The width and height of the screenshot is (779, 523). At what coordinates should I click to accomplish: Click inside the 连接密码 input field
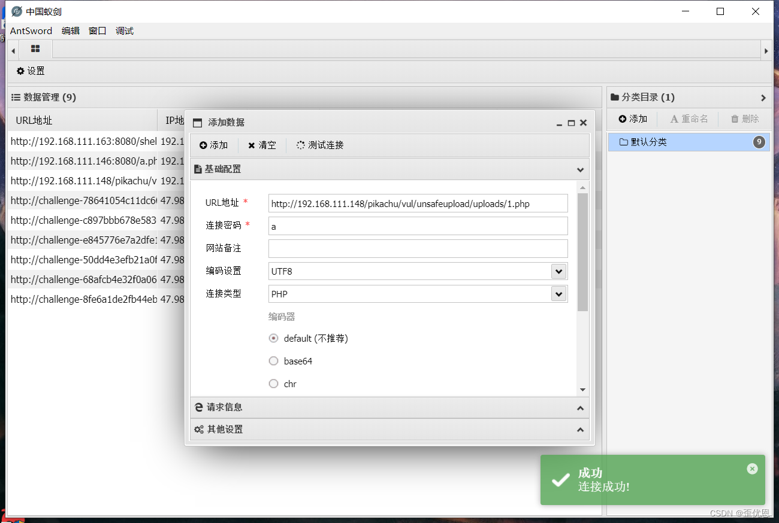point(418,226)
